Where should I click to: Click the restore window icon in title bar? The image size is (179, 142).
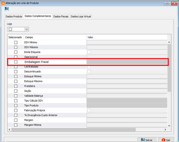(167, 3)
